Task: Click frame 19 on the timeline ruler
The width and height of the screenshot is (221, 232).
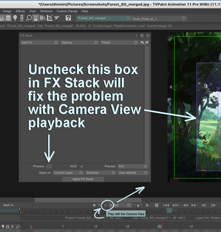Action: (127, 226)
